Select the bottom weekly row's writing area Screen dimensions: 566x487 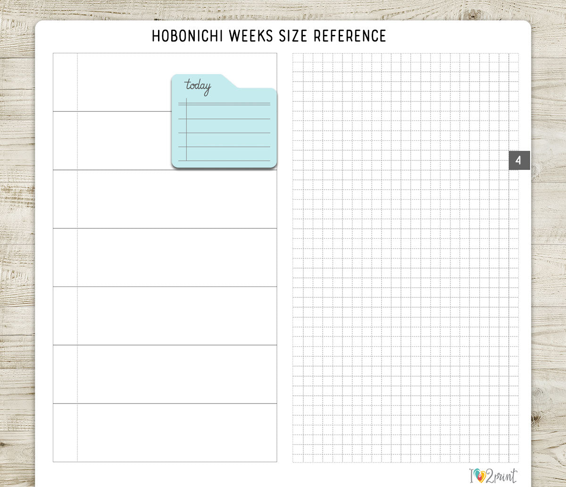point(177,433)
